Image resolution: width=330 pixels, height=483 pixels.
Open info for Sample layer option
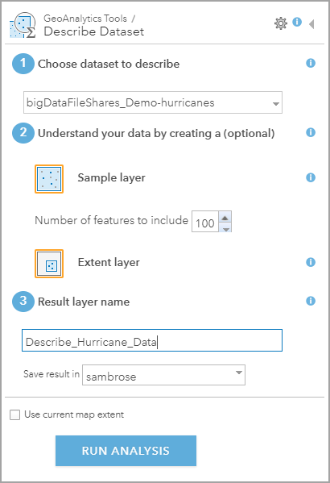[311, 177]
